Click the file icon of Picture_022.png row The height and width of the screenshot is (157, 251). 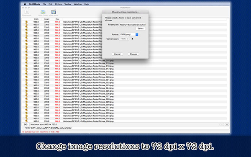coord(26,82)
